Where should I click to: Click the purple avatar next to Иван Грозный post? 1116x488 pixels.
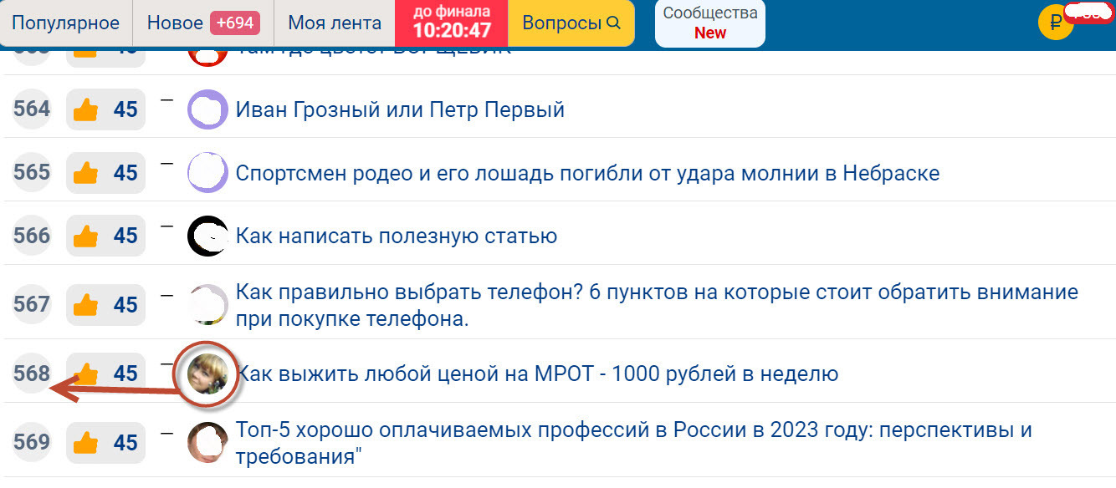[x=206, y=109]
